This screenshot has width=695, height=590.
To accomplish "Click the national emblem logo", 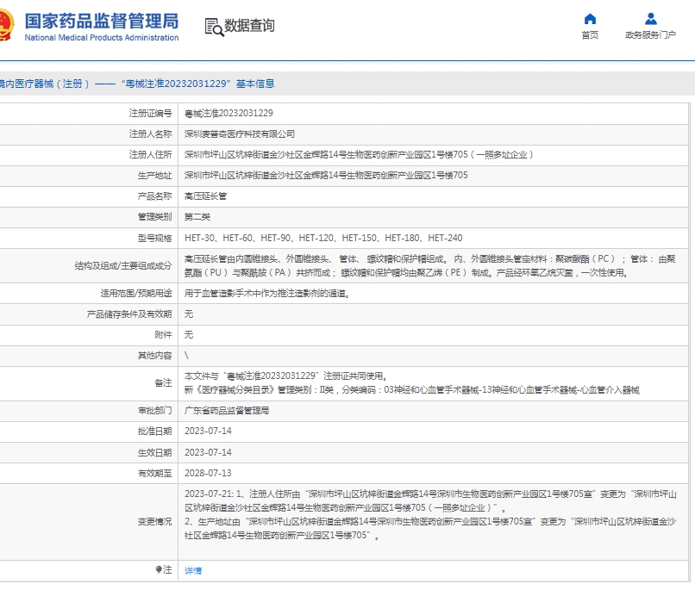I will click(x=6, y=24).
